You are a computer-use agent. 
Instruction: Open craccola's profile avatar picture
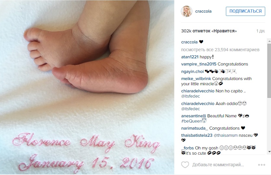[187, 11]
